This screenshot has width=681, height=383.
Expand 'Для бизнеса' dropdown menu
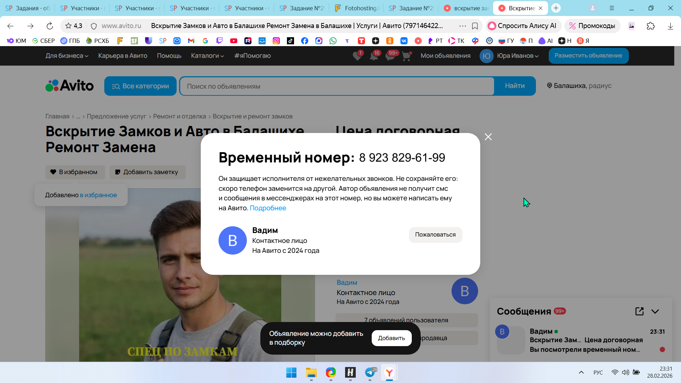point(67,56)
